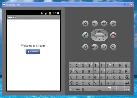Click the S key

pos(78,77)
